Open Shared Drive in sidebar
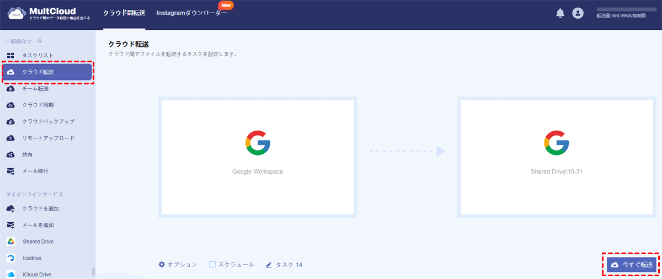662x279 pixels. [x=38, y=242]
